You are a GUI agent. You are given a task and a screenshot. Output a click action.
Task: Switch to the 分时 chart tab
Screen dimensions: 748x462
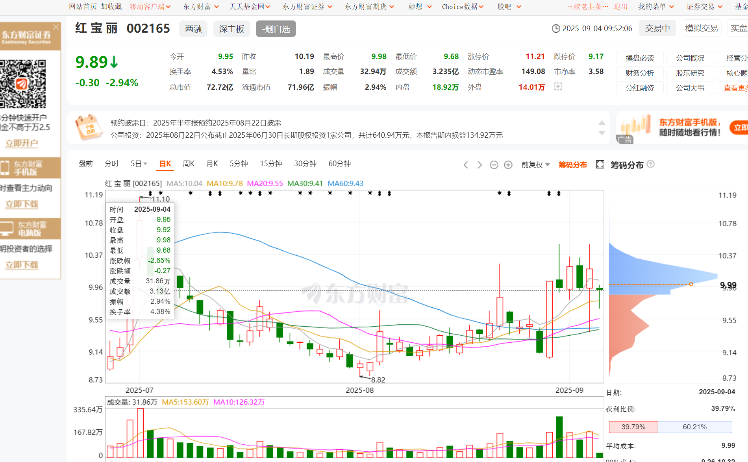click(112, 164)
